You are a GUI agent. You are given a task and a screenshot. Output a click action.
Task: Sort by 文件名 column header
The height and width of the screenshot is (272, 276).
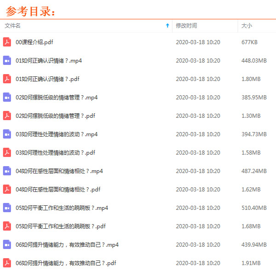pos(13,26)
